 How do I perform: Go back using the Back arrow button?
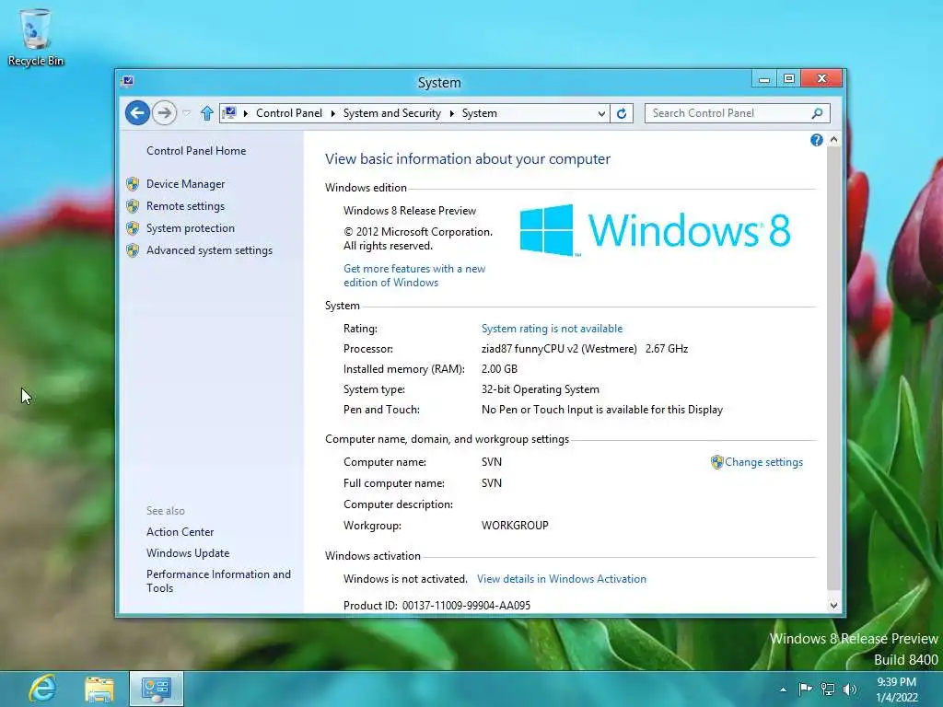point(137,113)
